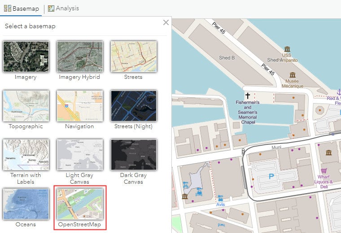
Task: Switch to Streets (Night) basemap
Action: [133, 106]
